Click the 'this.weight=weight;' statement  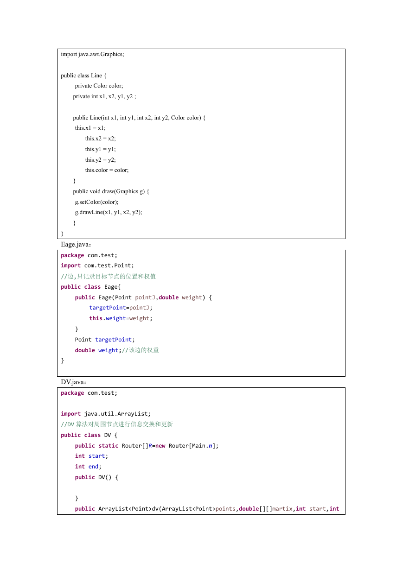click(x=121, y=318)
